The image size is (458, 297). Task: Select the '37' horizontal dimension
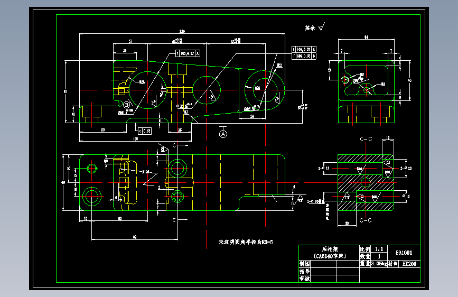pyautogui.click(x=130, y=41)
